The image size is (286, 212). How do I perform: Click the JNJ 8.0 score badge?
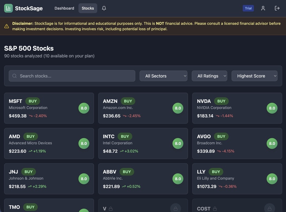84,179
